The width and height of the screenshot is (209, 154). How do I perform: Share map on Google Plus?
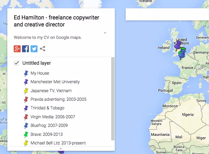click(17, 49)
